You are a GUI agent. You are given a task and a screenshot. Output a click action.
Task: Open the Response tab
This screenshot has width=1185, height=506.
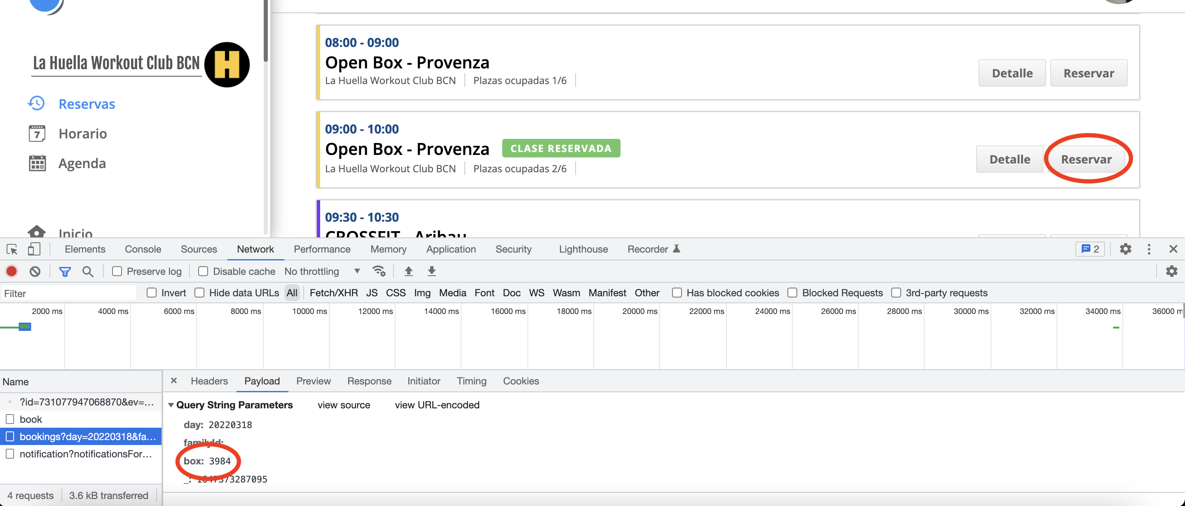click(x=369, y=381)
